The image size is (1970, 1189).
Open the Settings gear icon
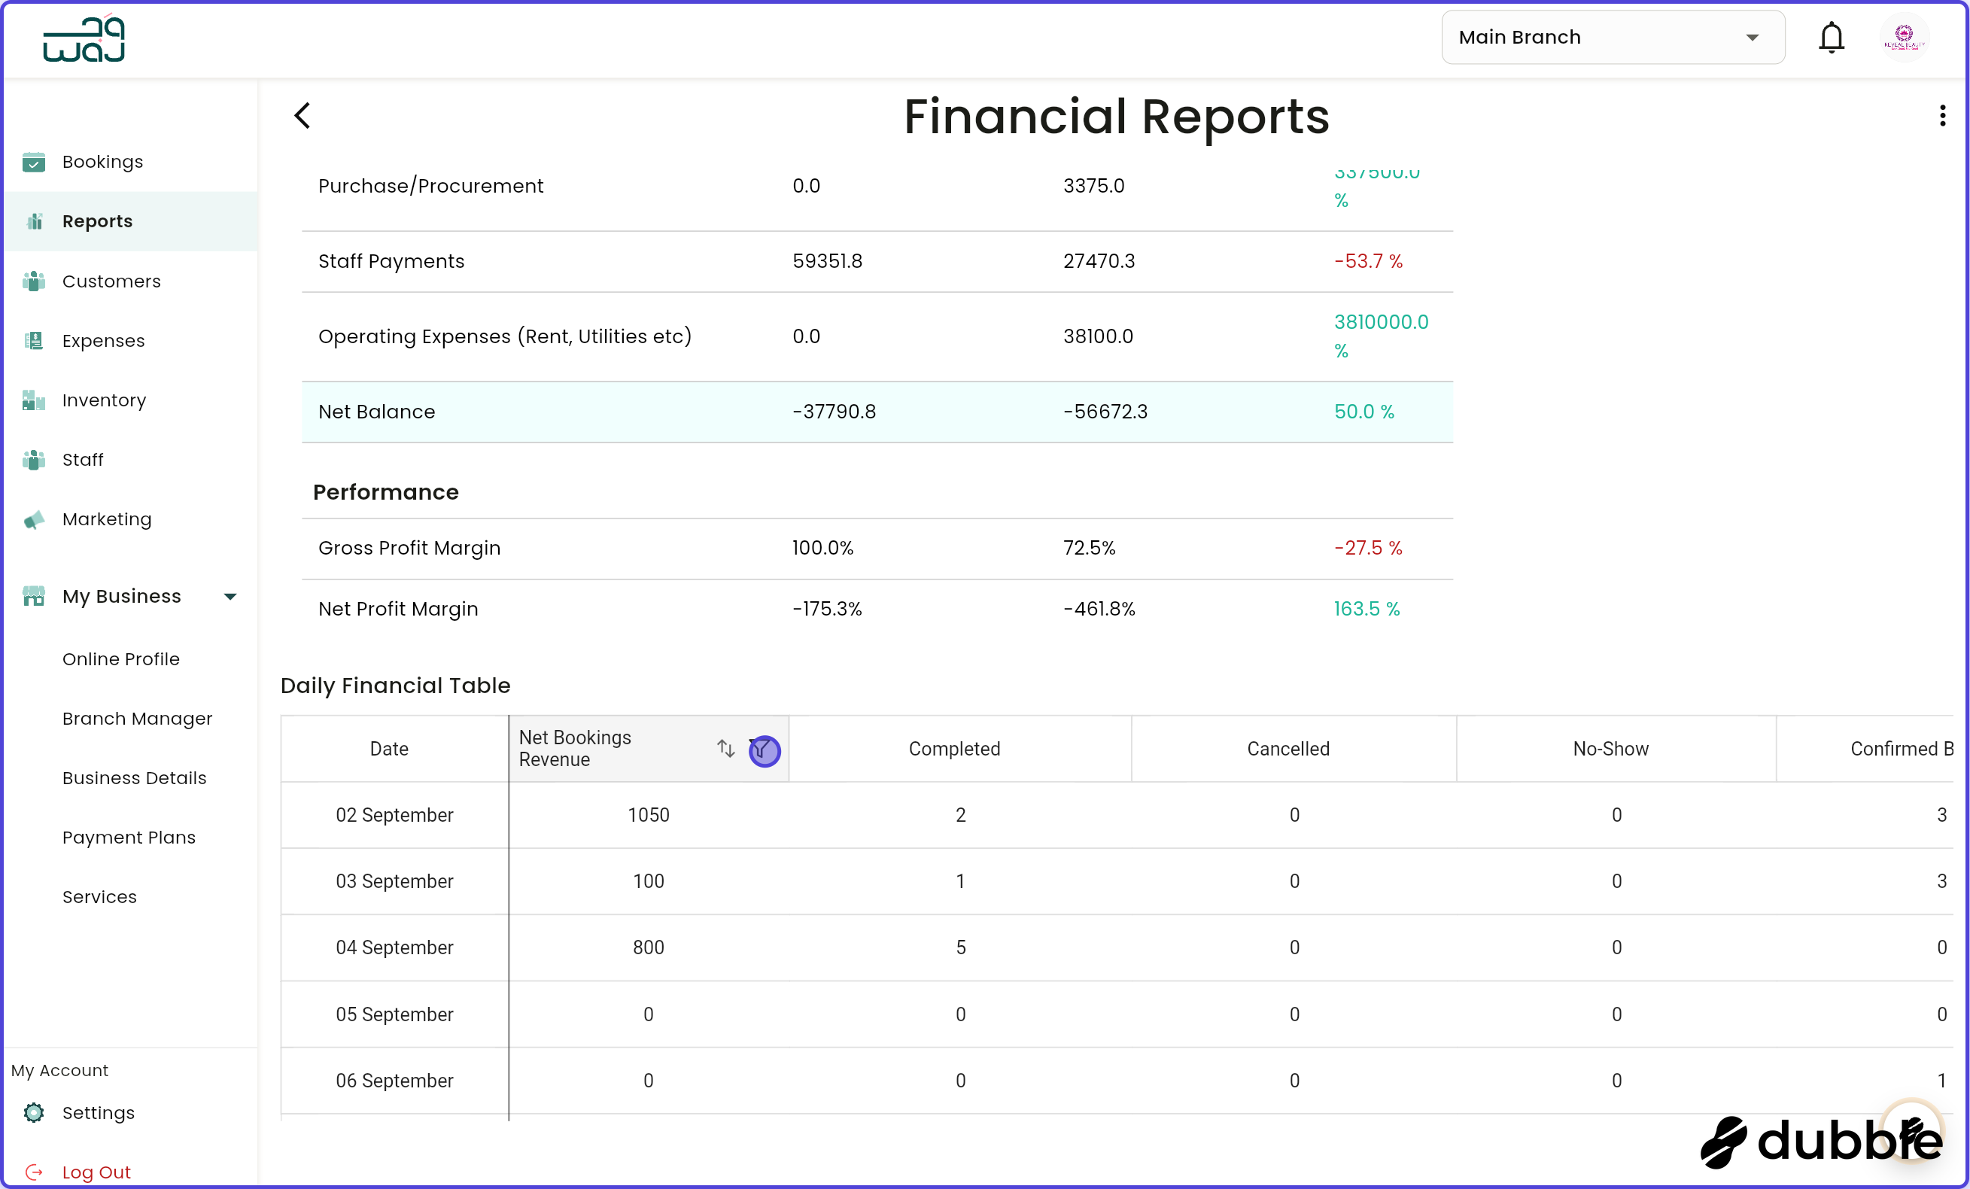pos(34,1112)
